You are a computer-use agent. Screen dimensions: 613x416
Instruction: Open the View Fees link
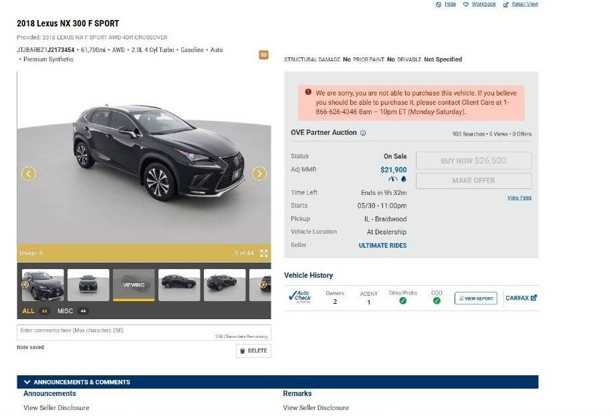[x=519, y=198]
